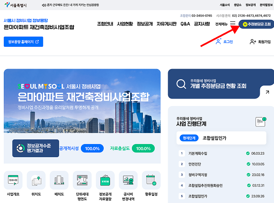274x203 pixels.
Task: Open the 사업개요 icon
Action: point(13,180)
